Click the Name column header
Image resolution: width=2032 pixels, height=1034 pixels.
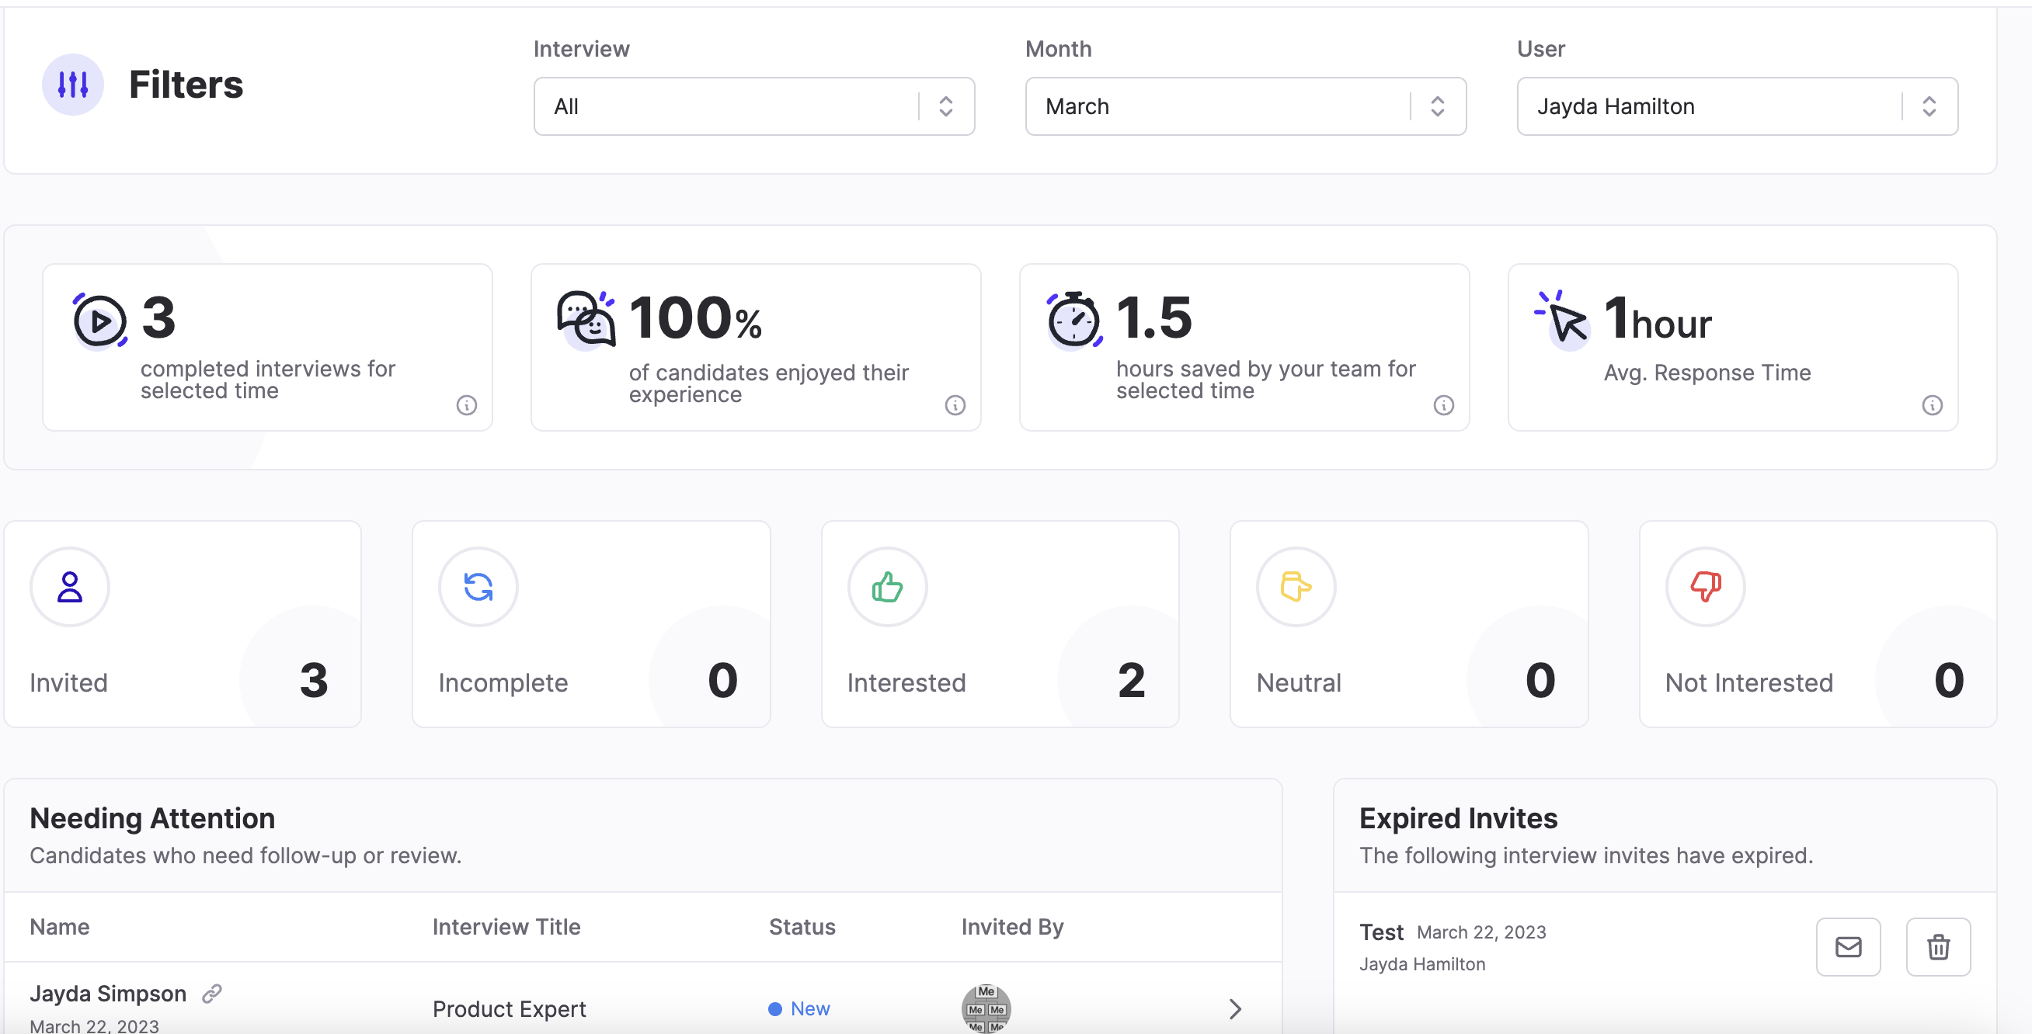(59, 927)
